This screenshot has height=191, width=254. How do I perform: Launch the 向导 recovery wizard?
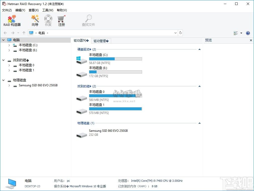tap(35, 20)
